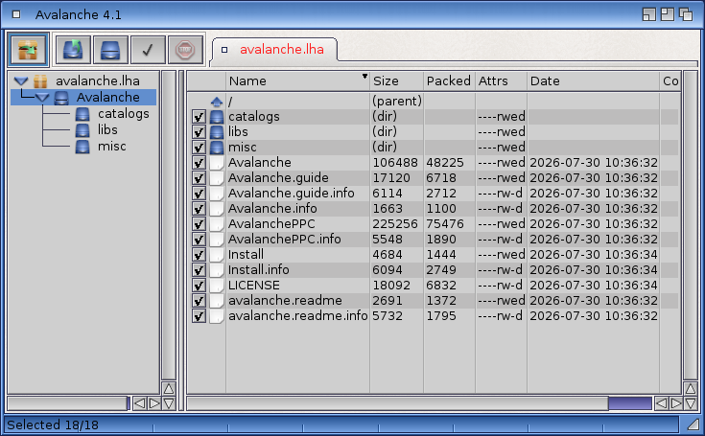Click the tree panel scroll left arrow
Image resolution: width=705 pixels, height=436 pixels.
click(x=139, y=403)
